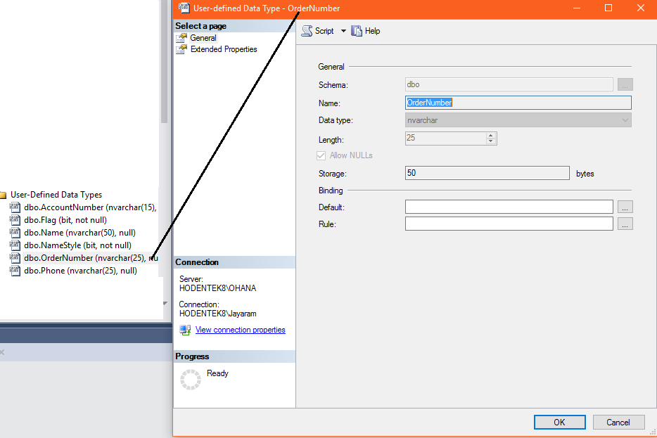Open View connection properties link
The width and height of the screenshot is (657, 438).
click(x=239, y=329)
